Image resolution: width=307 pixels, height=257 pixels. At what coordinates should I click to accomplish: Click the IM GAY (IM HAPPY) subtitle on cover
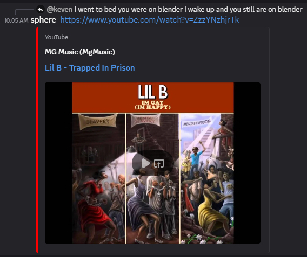point(153,105)
